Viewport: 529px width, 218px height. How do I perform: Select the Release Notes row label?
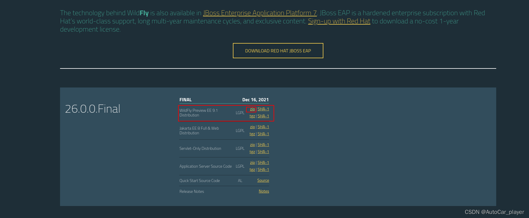pyautogui.click(x=192, y=192)
